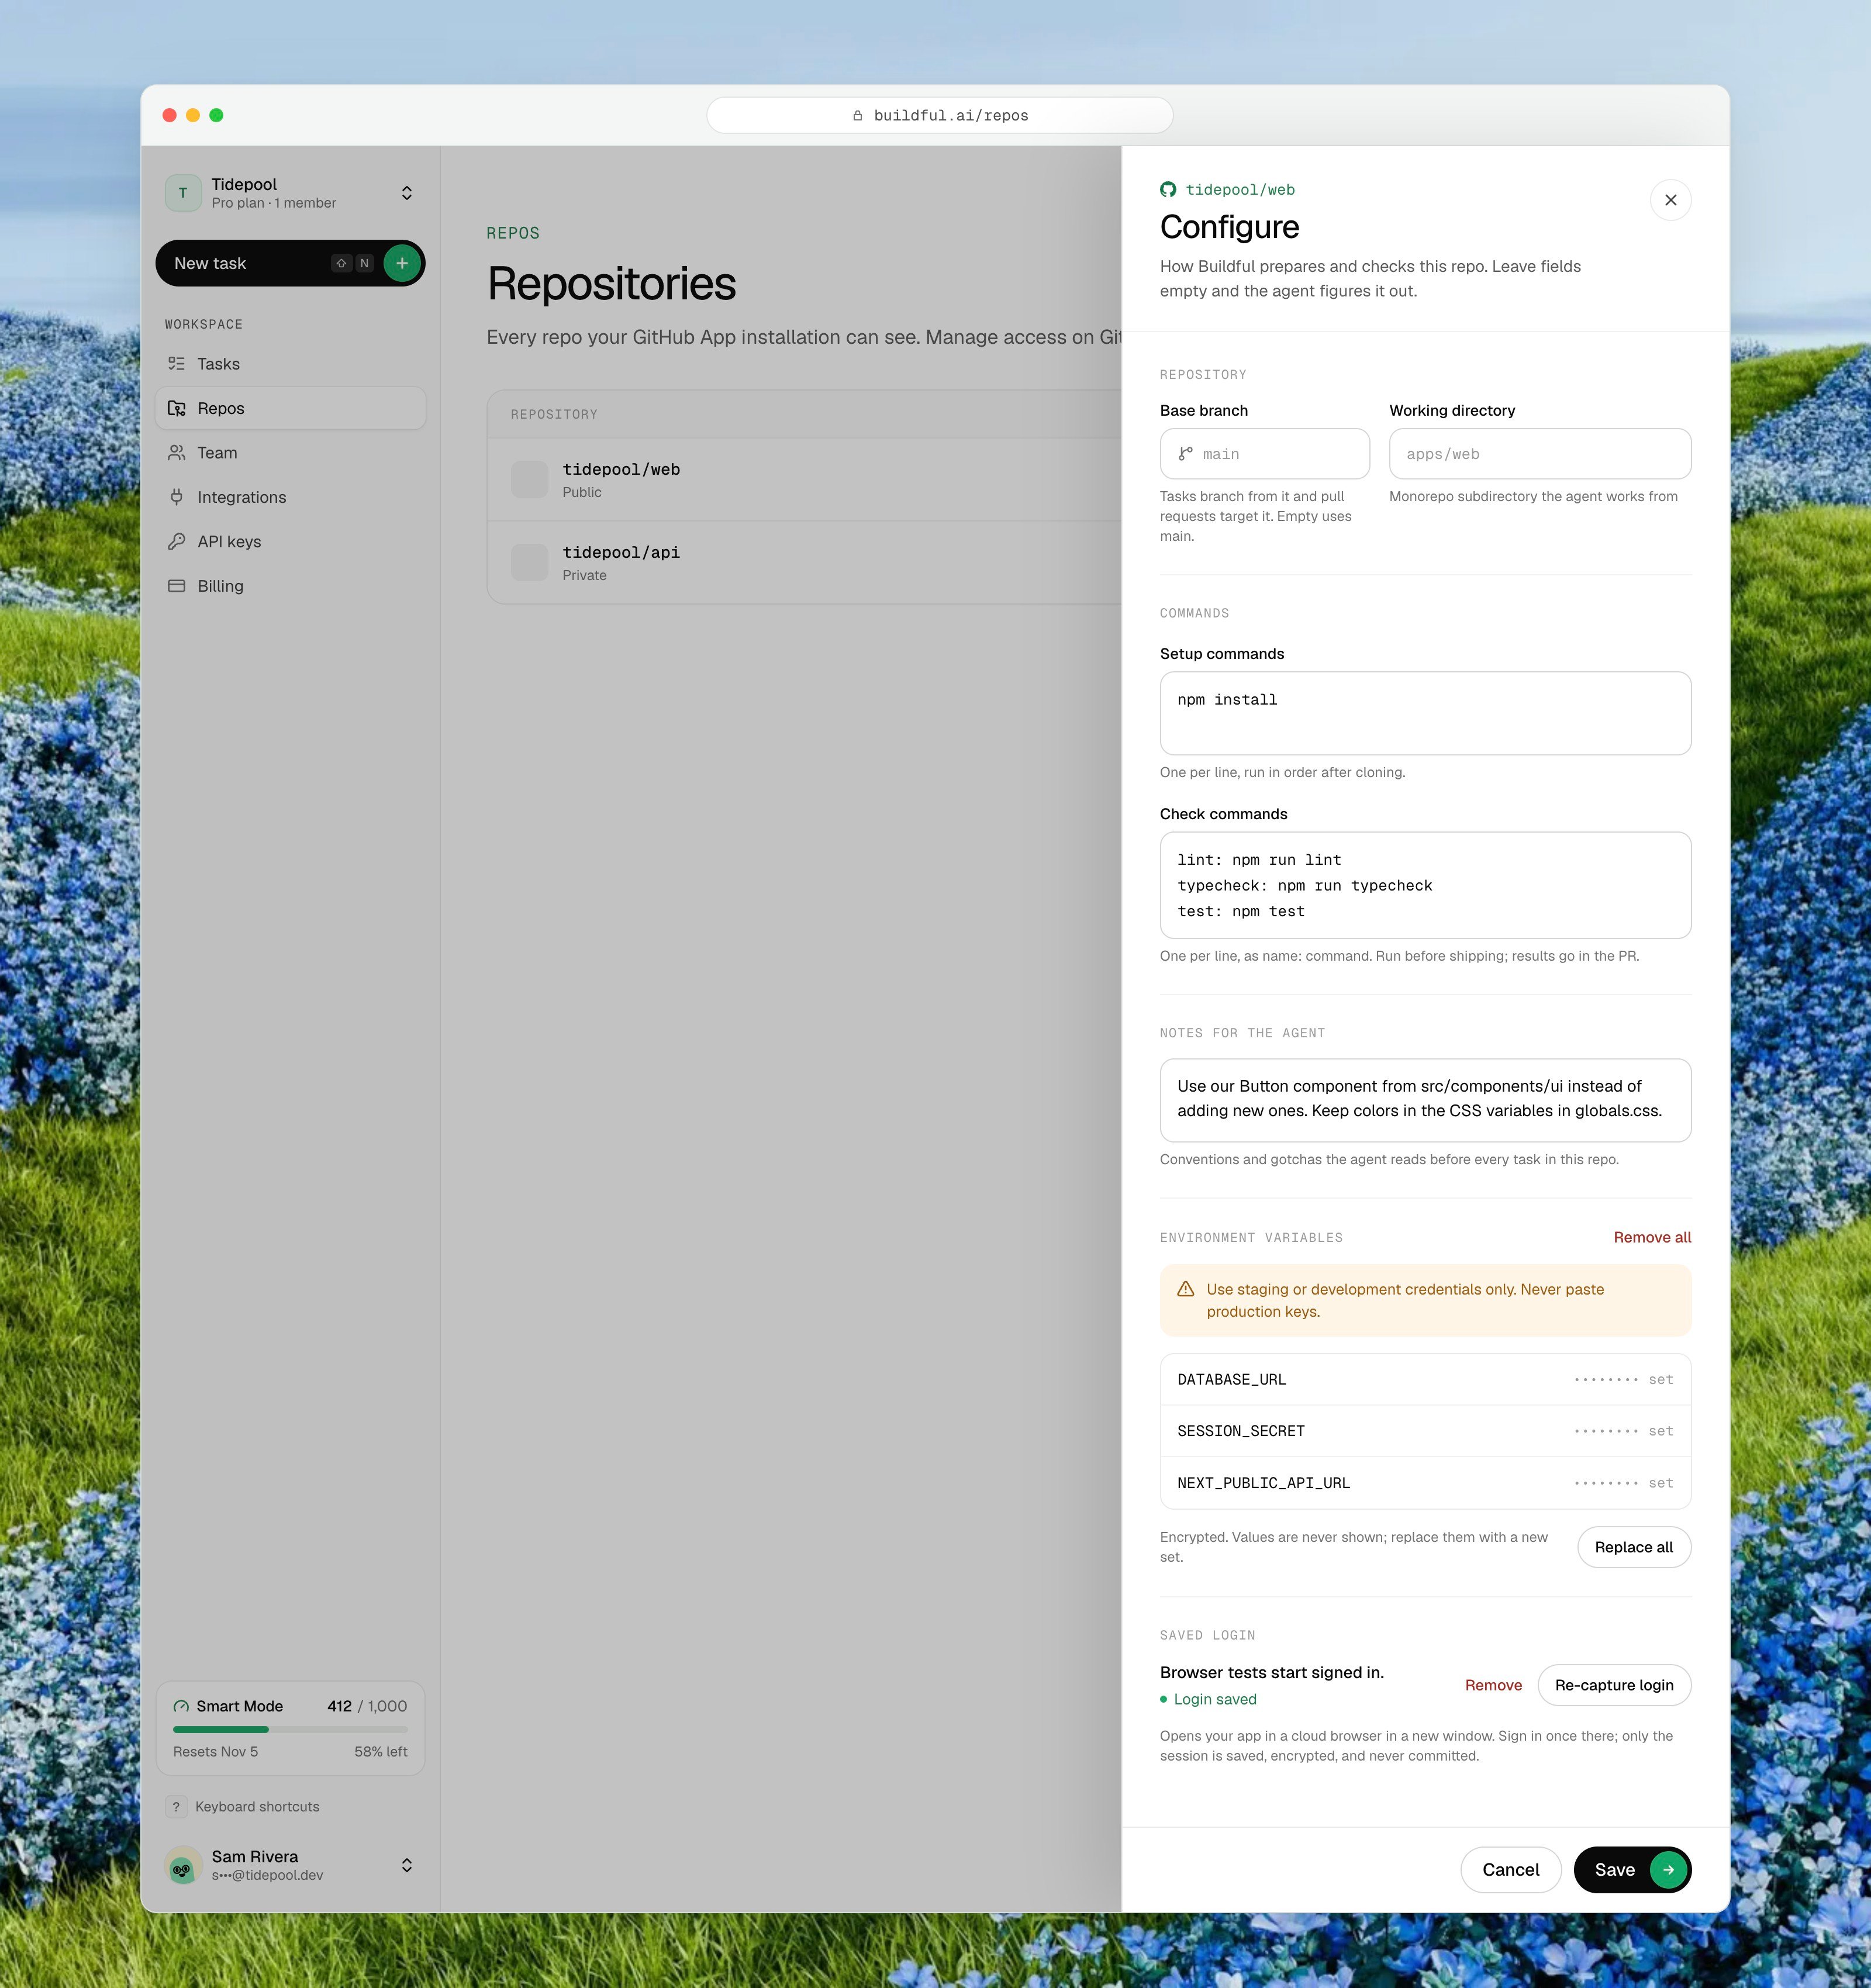Screen dimensions: 1871x1988
Task: Click the GitHub icon next to tidepool/web
Action: point(1168,189)
